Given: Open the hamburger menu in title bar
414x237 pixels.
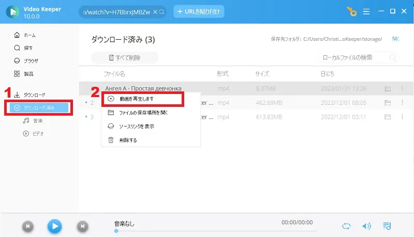Looking at the screenshot, I should [366, 11].
